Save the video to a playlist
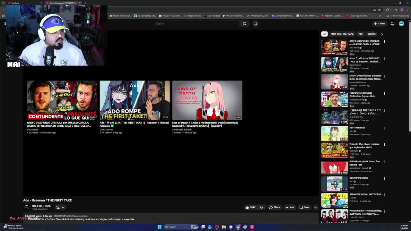 [304, 207]
